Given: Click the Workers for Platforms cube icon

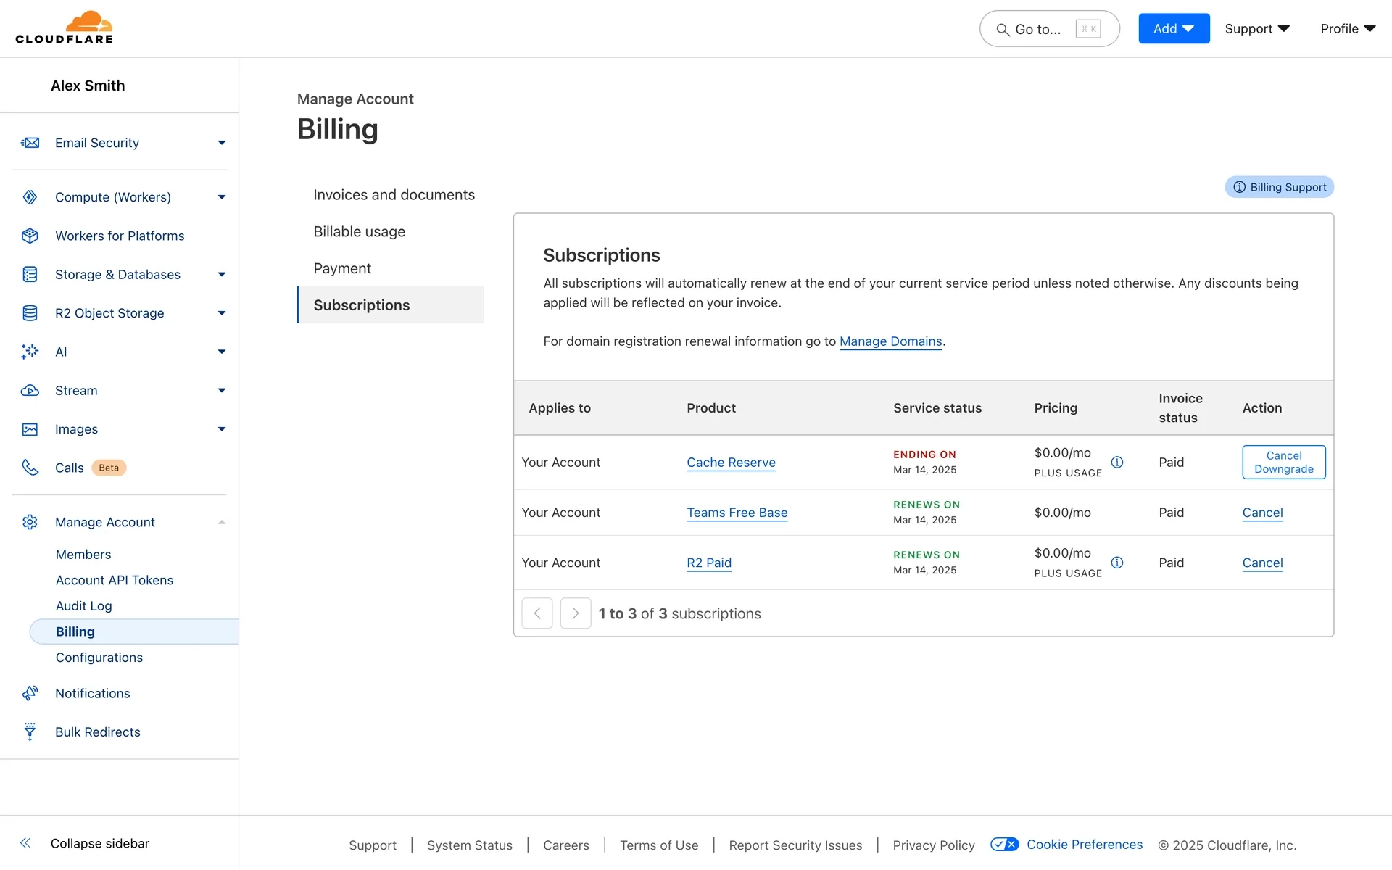Looking at the screenshot, I should (x=30, y=236).
